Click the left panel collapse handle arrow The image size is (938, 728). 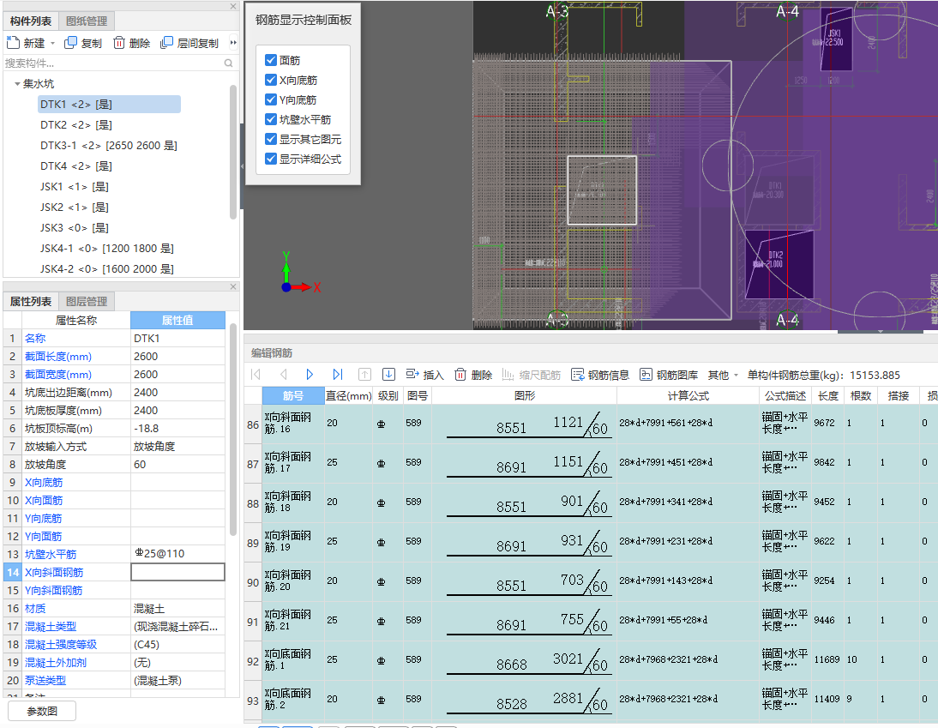click(243, 166)
